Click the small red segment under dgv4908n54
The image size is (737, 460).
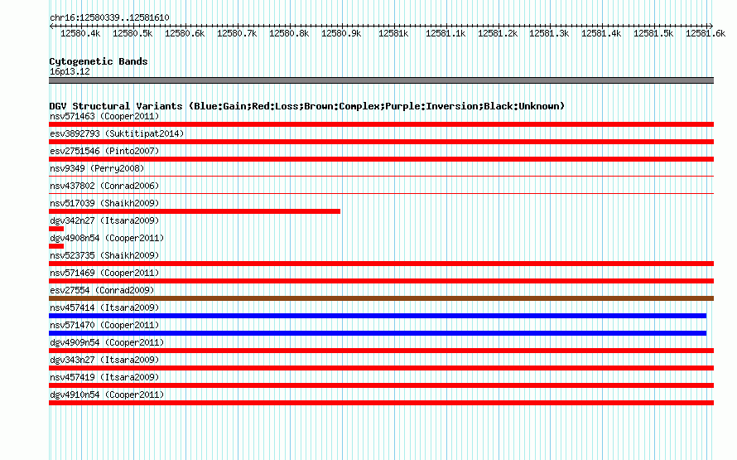56,246
